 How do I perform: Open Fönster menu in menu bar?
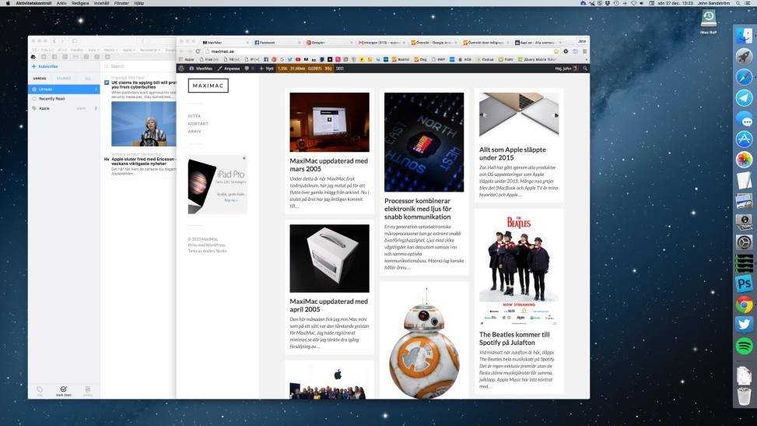point(121,3)
